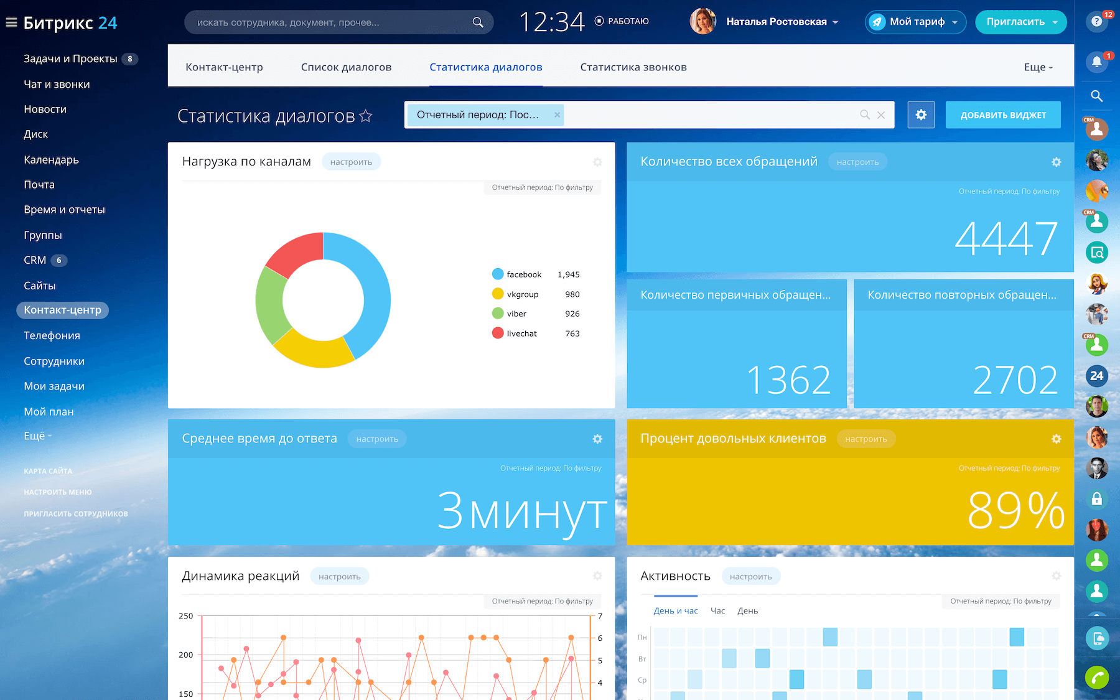
Task: Select the Час tab in Активность
Action: click(717, 611)
